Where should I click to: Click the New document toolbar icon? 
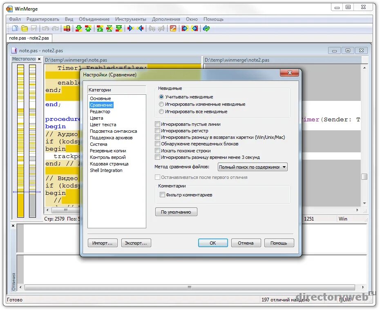tap(15, 28)
